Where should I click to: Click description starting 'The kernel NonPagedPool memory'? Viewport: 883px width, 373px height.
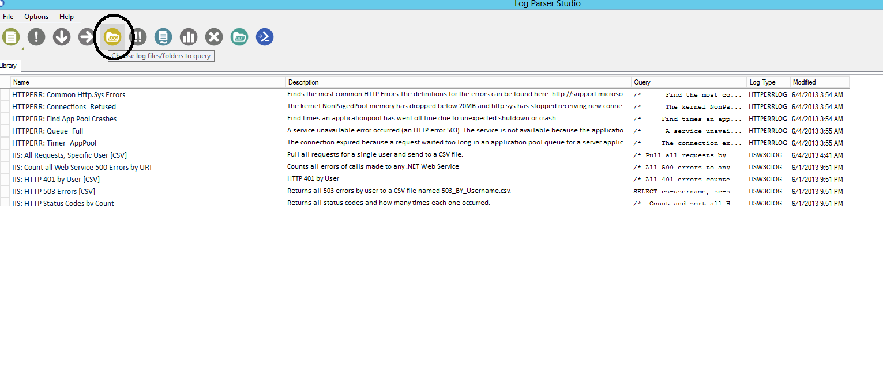[x=458, y=106]
